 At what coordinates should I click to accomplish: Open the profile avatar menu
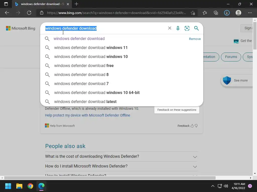(238, 13)
